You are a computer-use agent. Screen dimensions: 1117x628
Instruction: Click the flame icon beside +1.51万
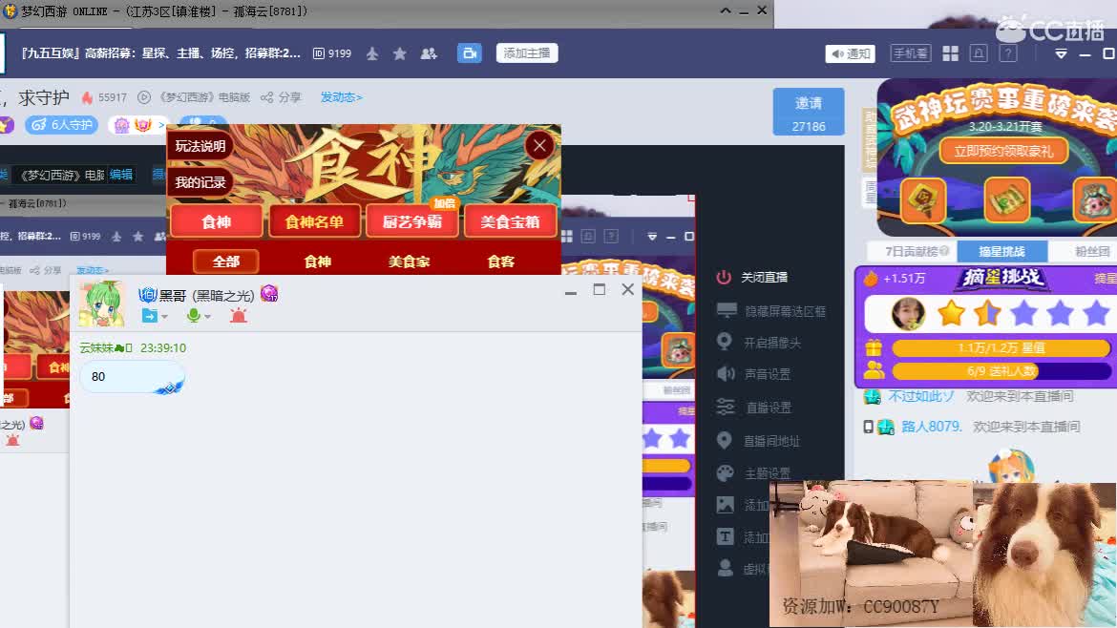[871, 278]
